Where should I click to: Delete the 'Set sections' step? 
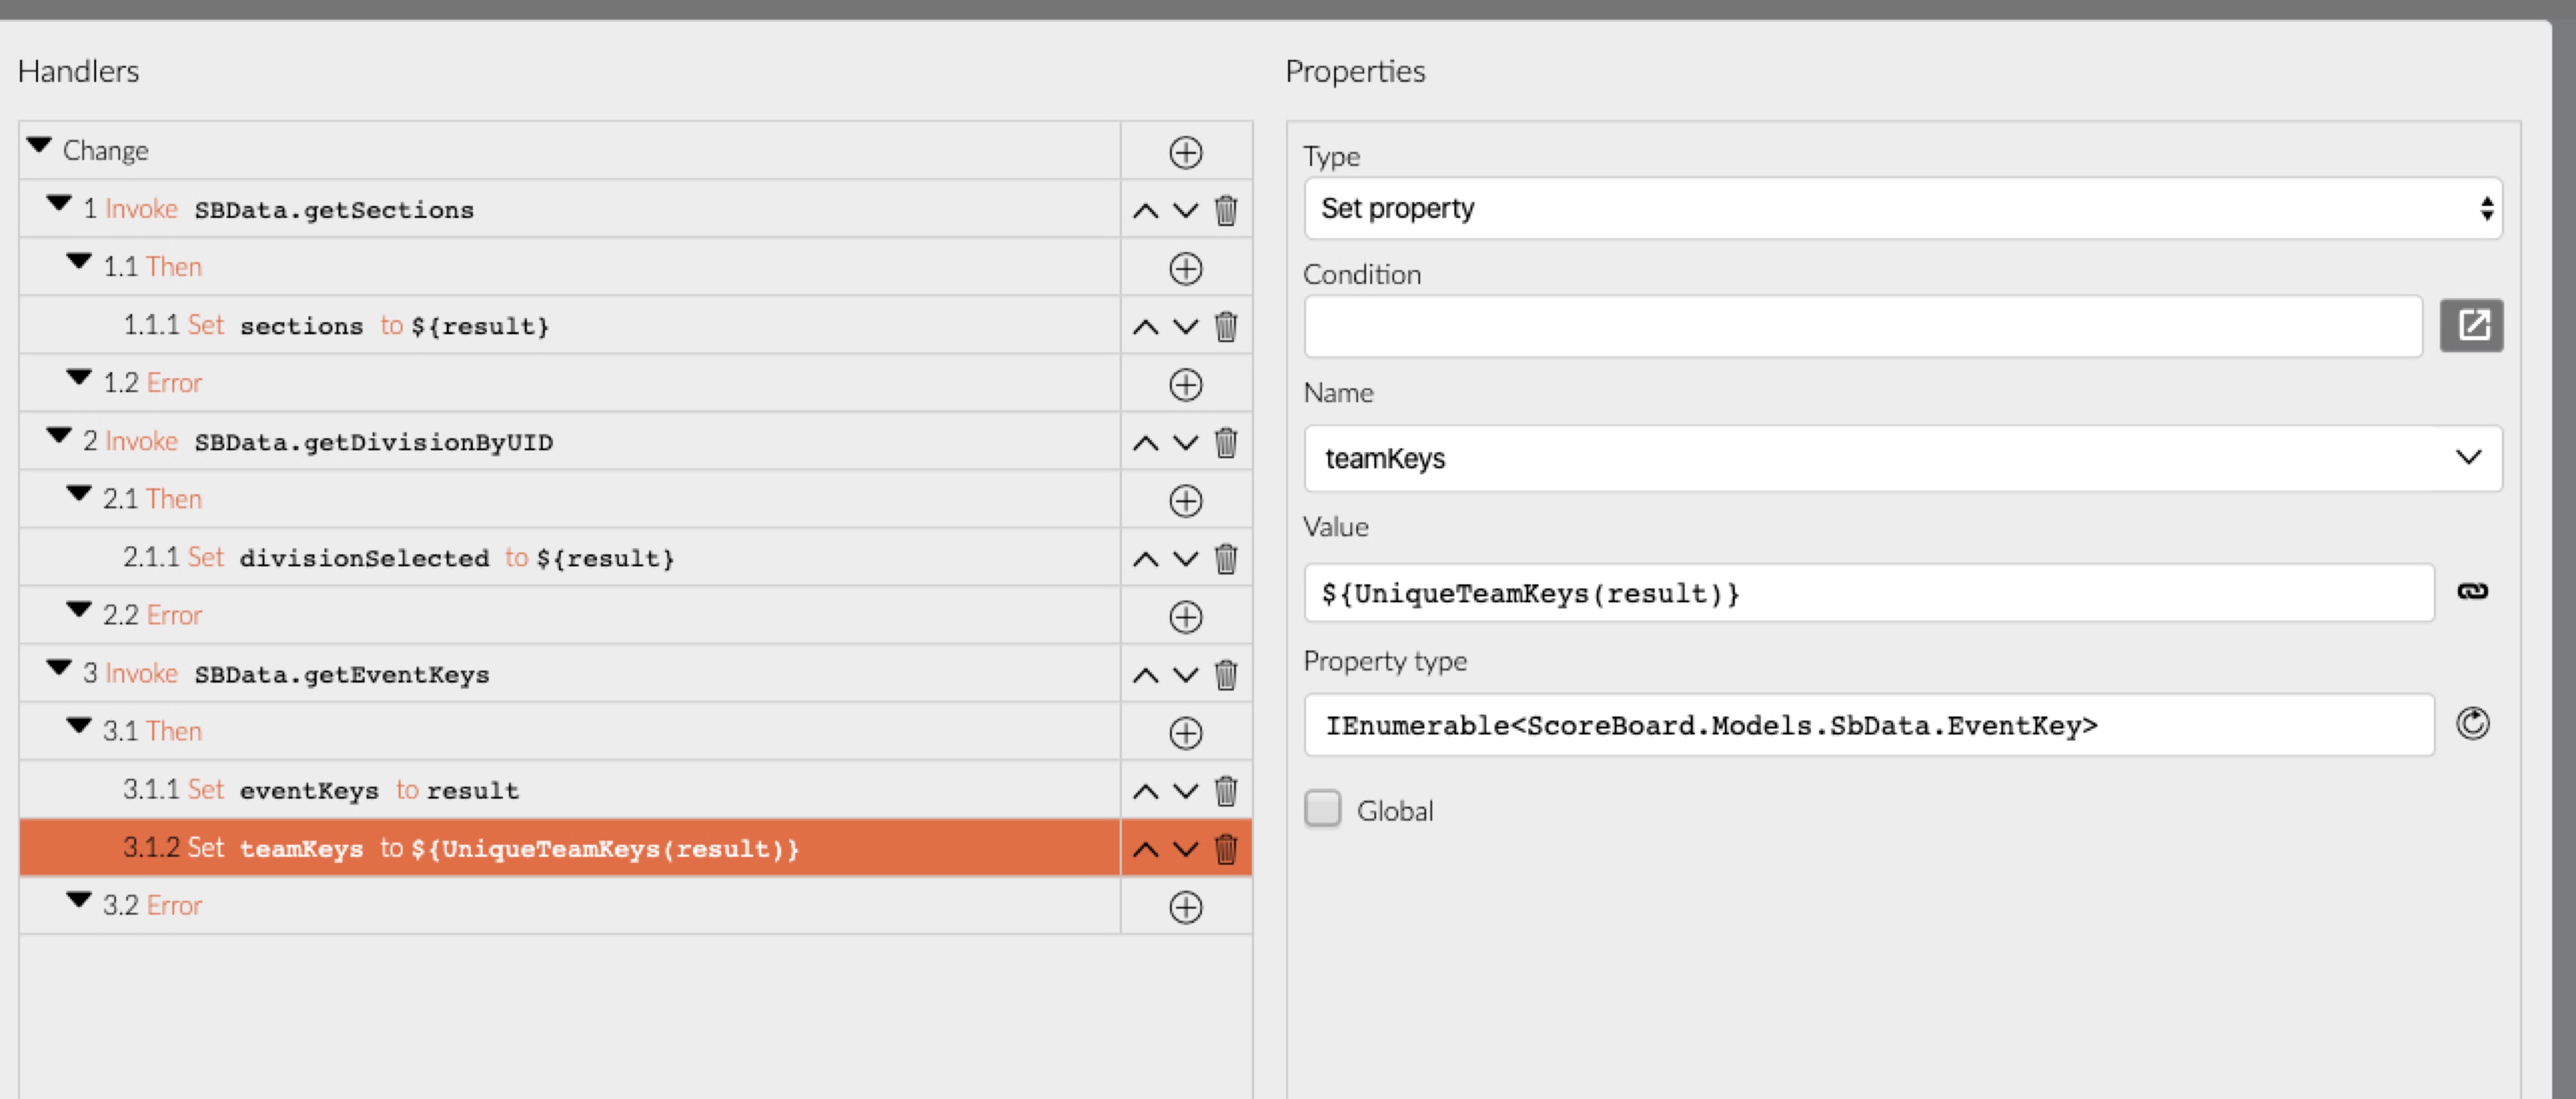(1226, 326)
